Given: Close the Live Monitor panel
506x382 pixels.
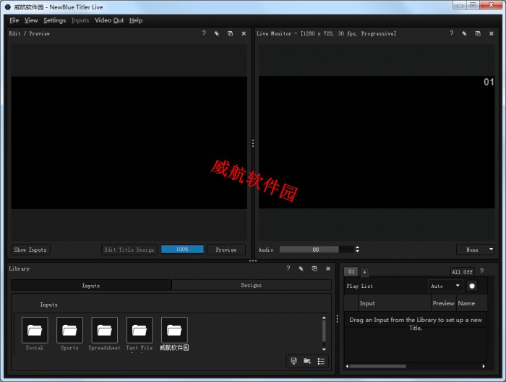Looking at the screenshot, I should [x=491, y=33].
